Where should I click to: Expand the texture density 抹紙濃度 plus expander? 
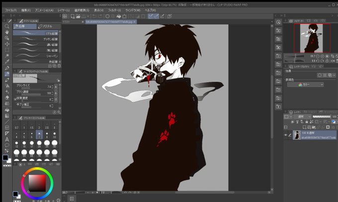point(15,99)
